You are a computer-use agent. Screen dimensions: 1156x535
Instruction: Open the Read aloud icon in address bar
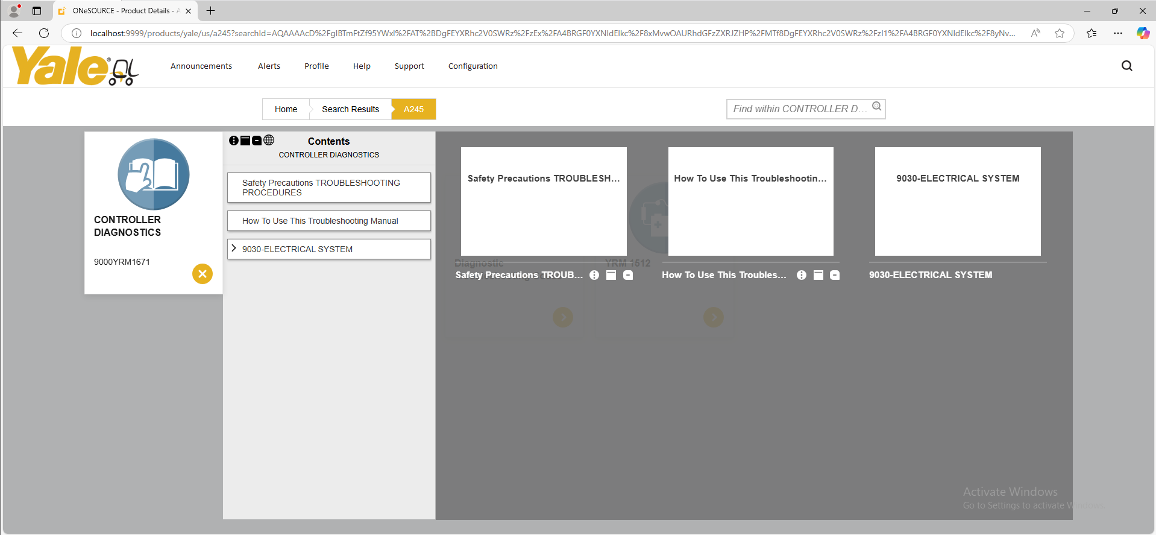[1035, 33]
